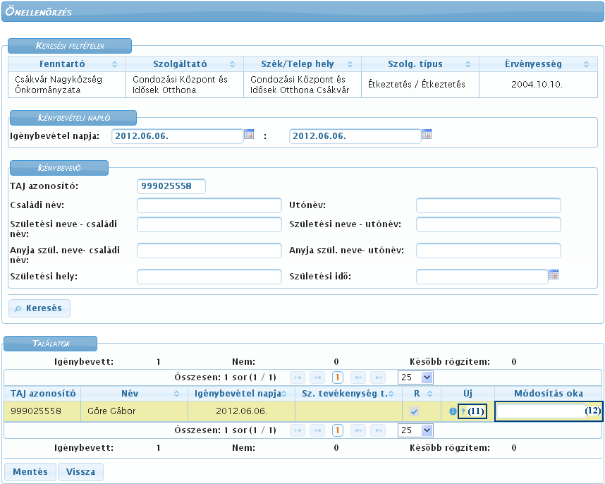Select page 1 in top paginator
The image size is (605, 484).
pyautogui.click(x=338, y=377)
